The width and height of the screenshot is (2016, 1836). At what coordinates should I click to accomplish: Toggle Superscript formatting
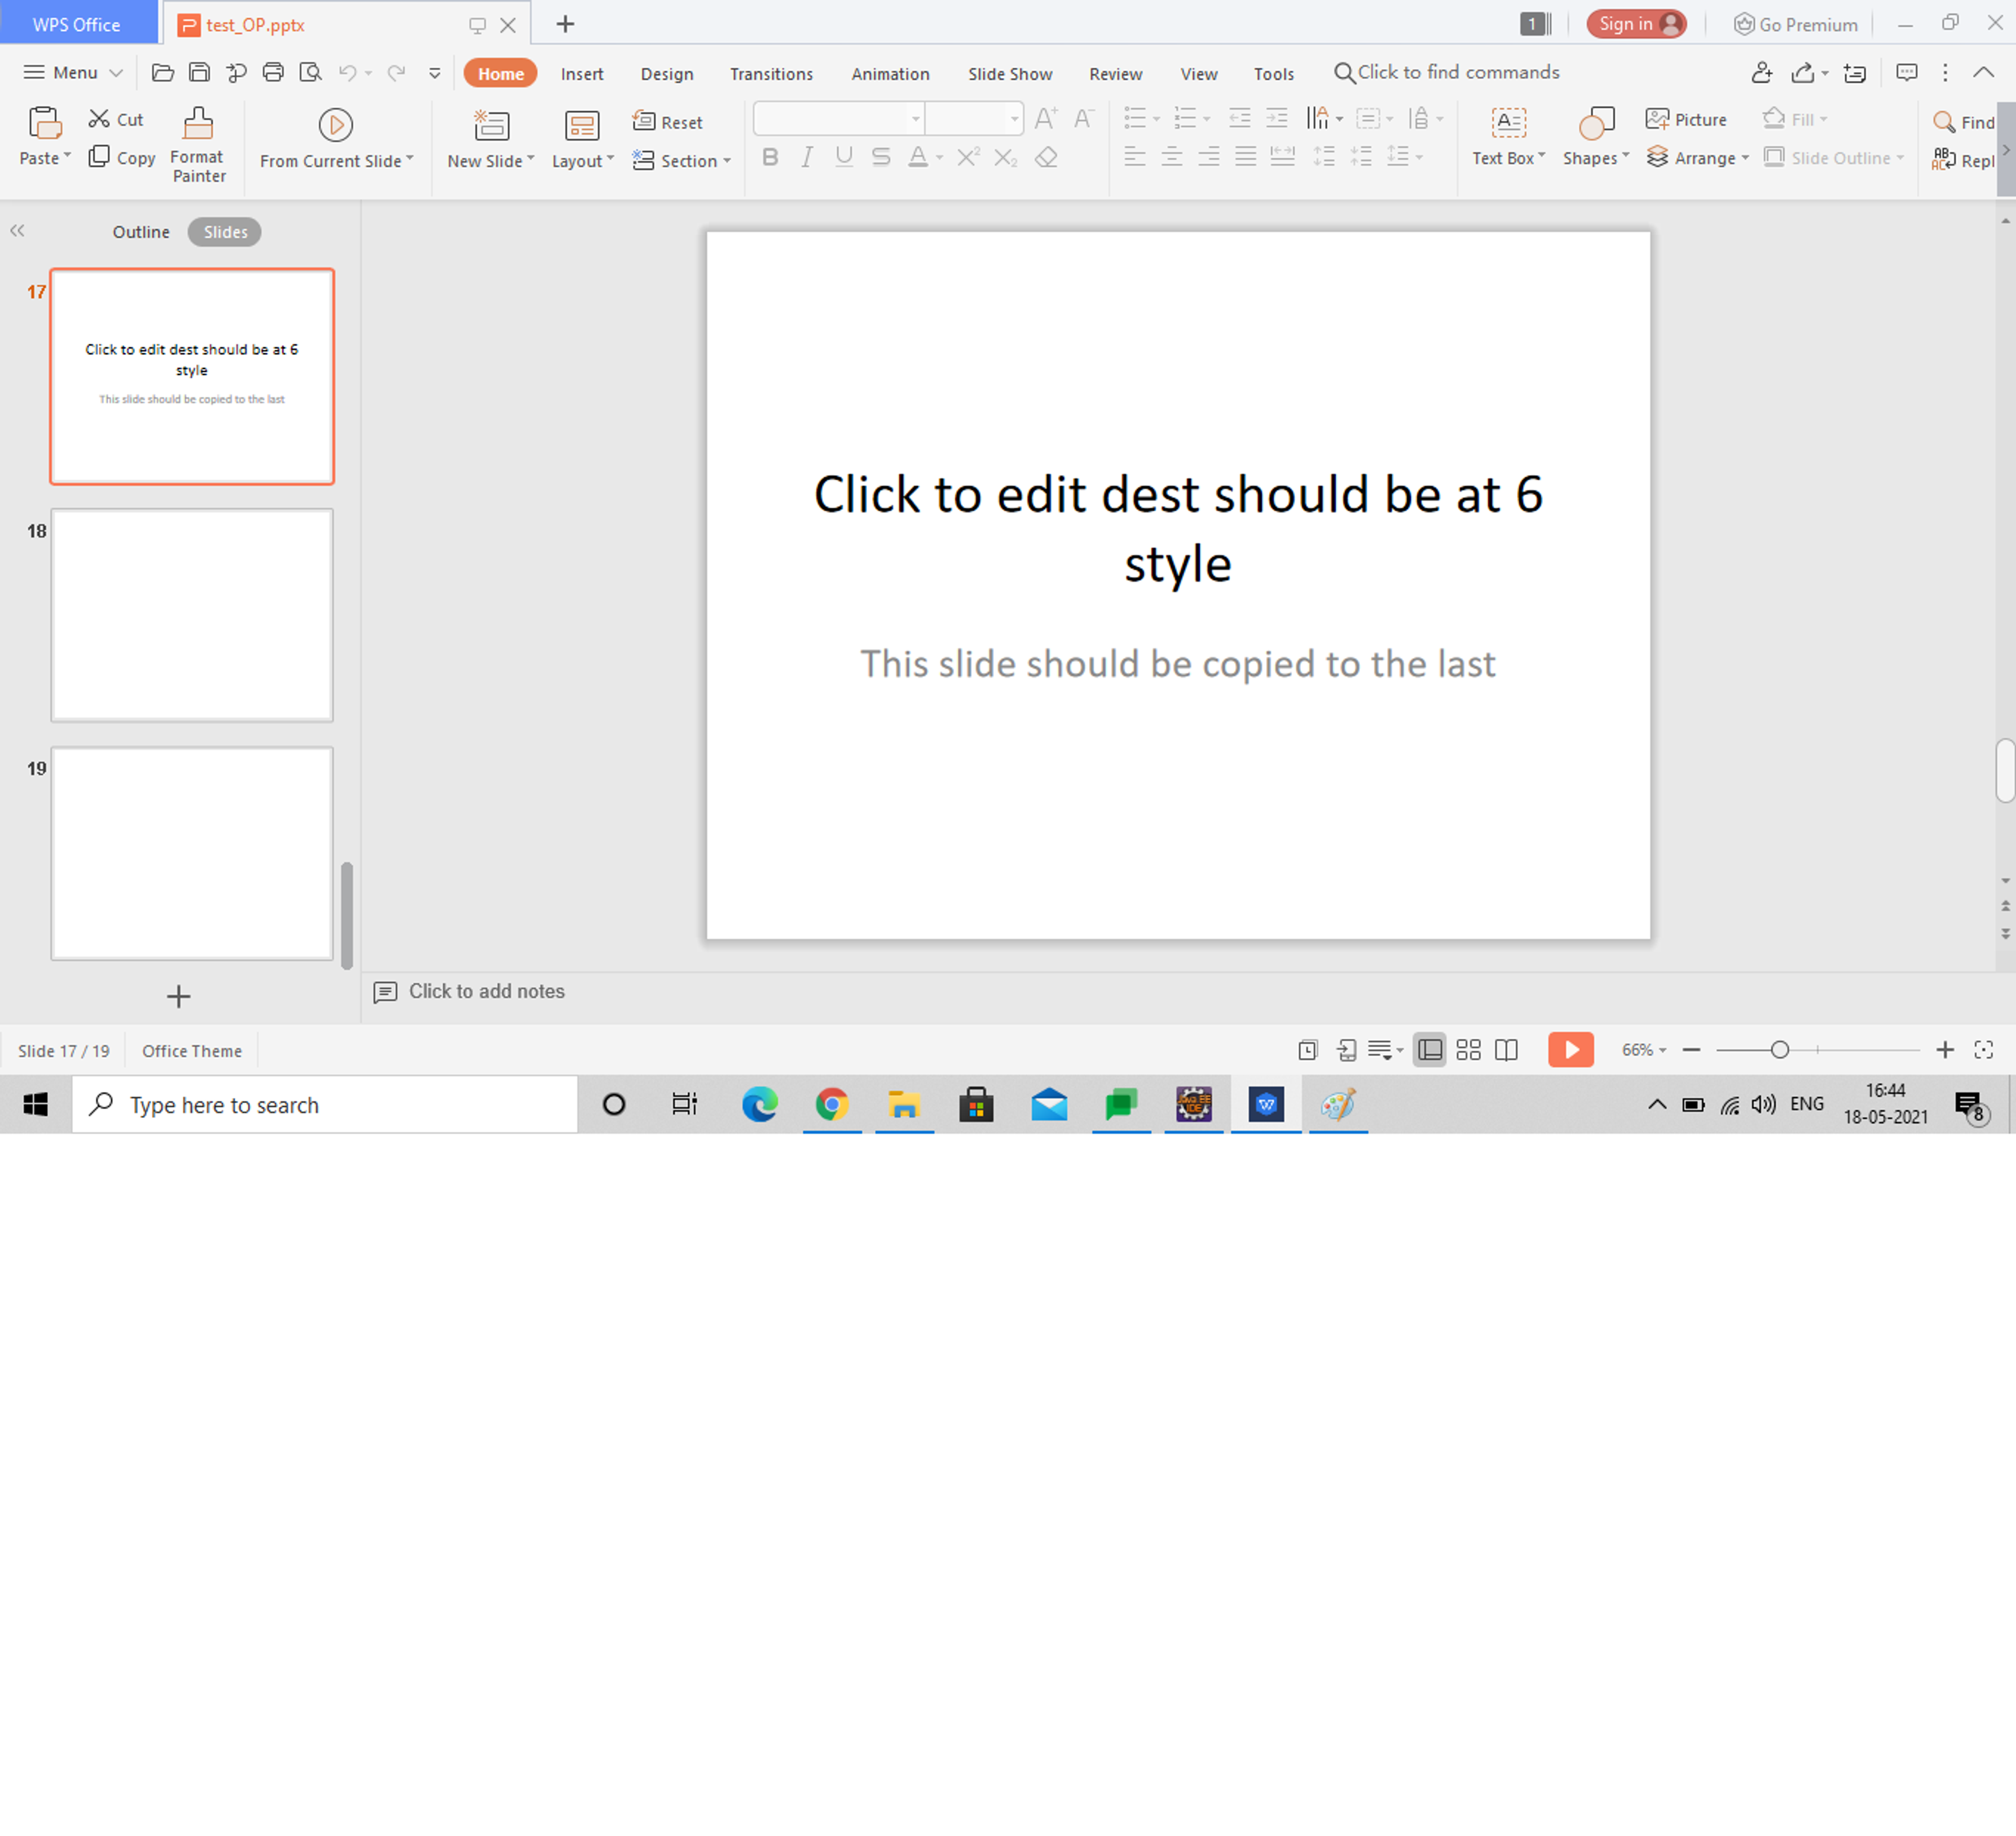[x=968, y=157]
